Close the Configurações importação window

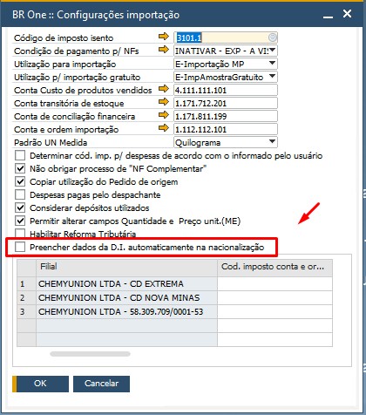coord(347,14)
